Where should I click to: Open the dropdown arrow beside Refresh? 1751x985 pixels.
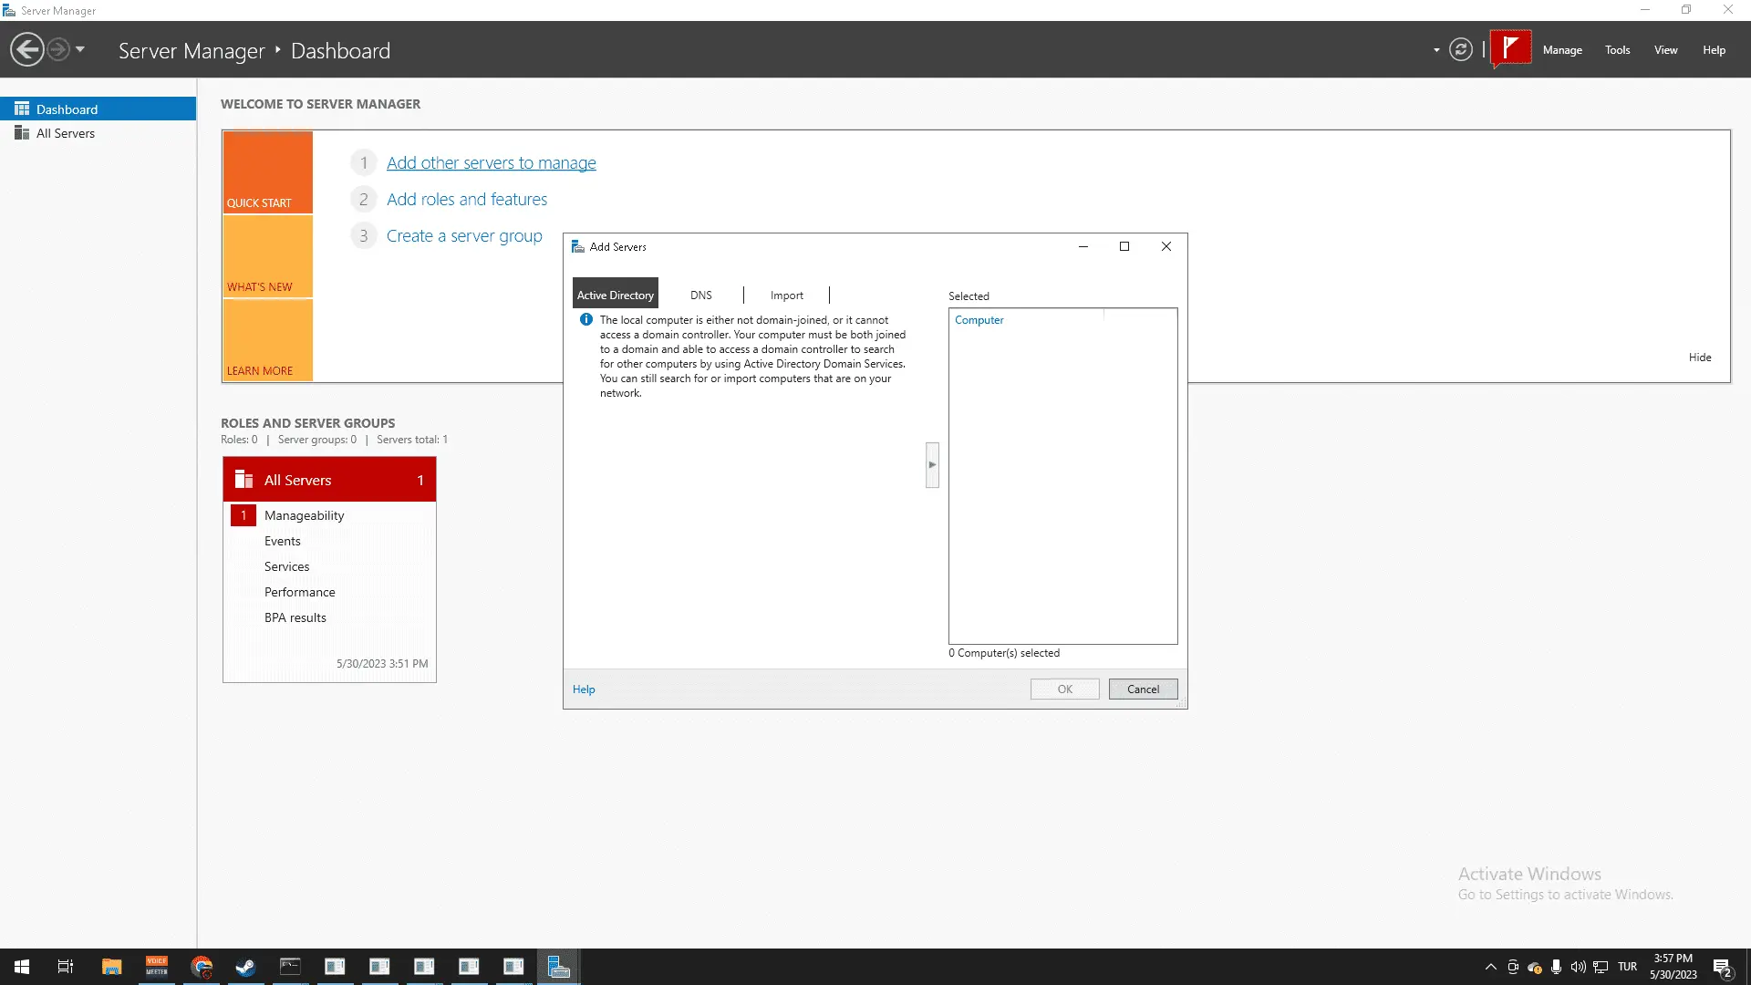pyautogui.click(x=1436, y=50)
